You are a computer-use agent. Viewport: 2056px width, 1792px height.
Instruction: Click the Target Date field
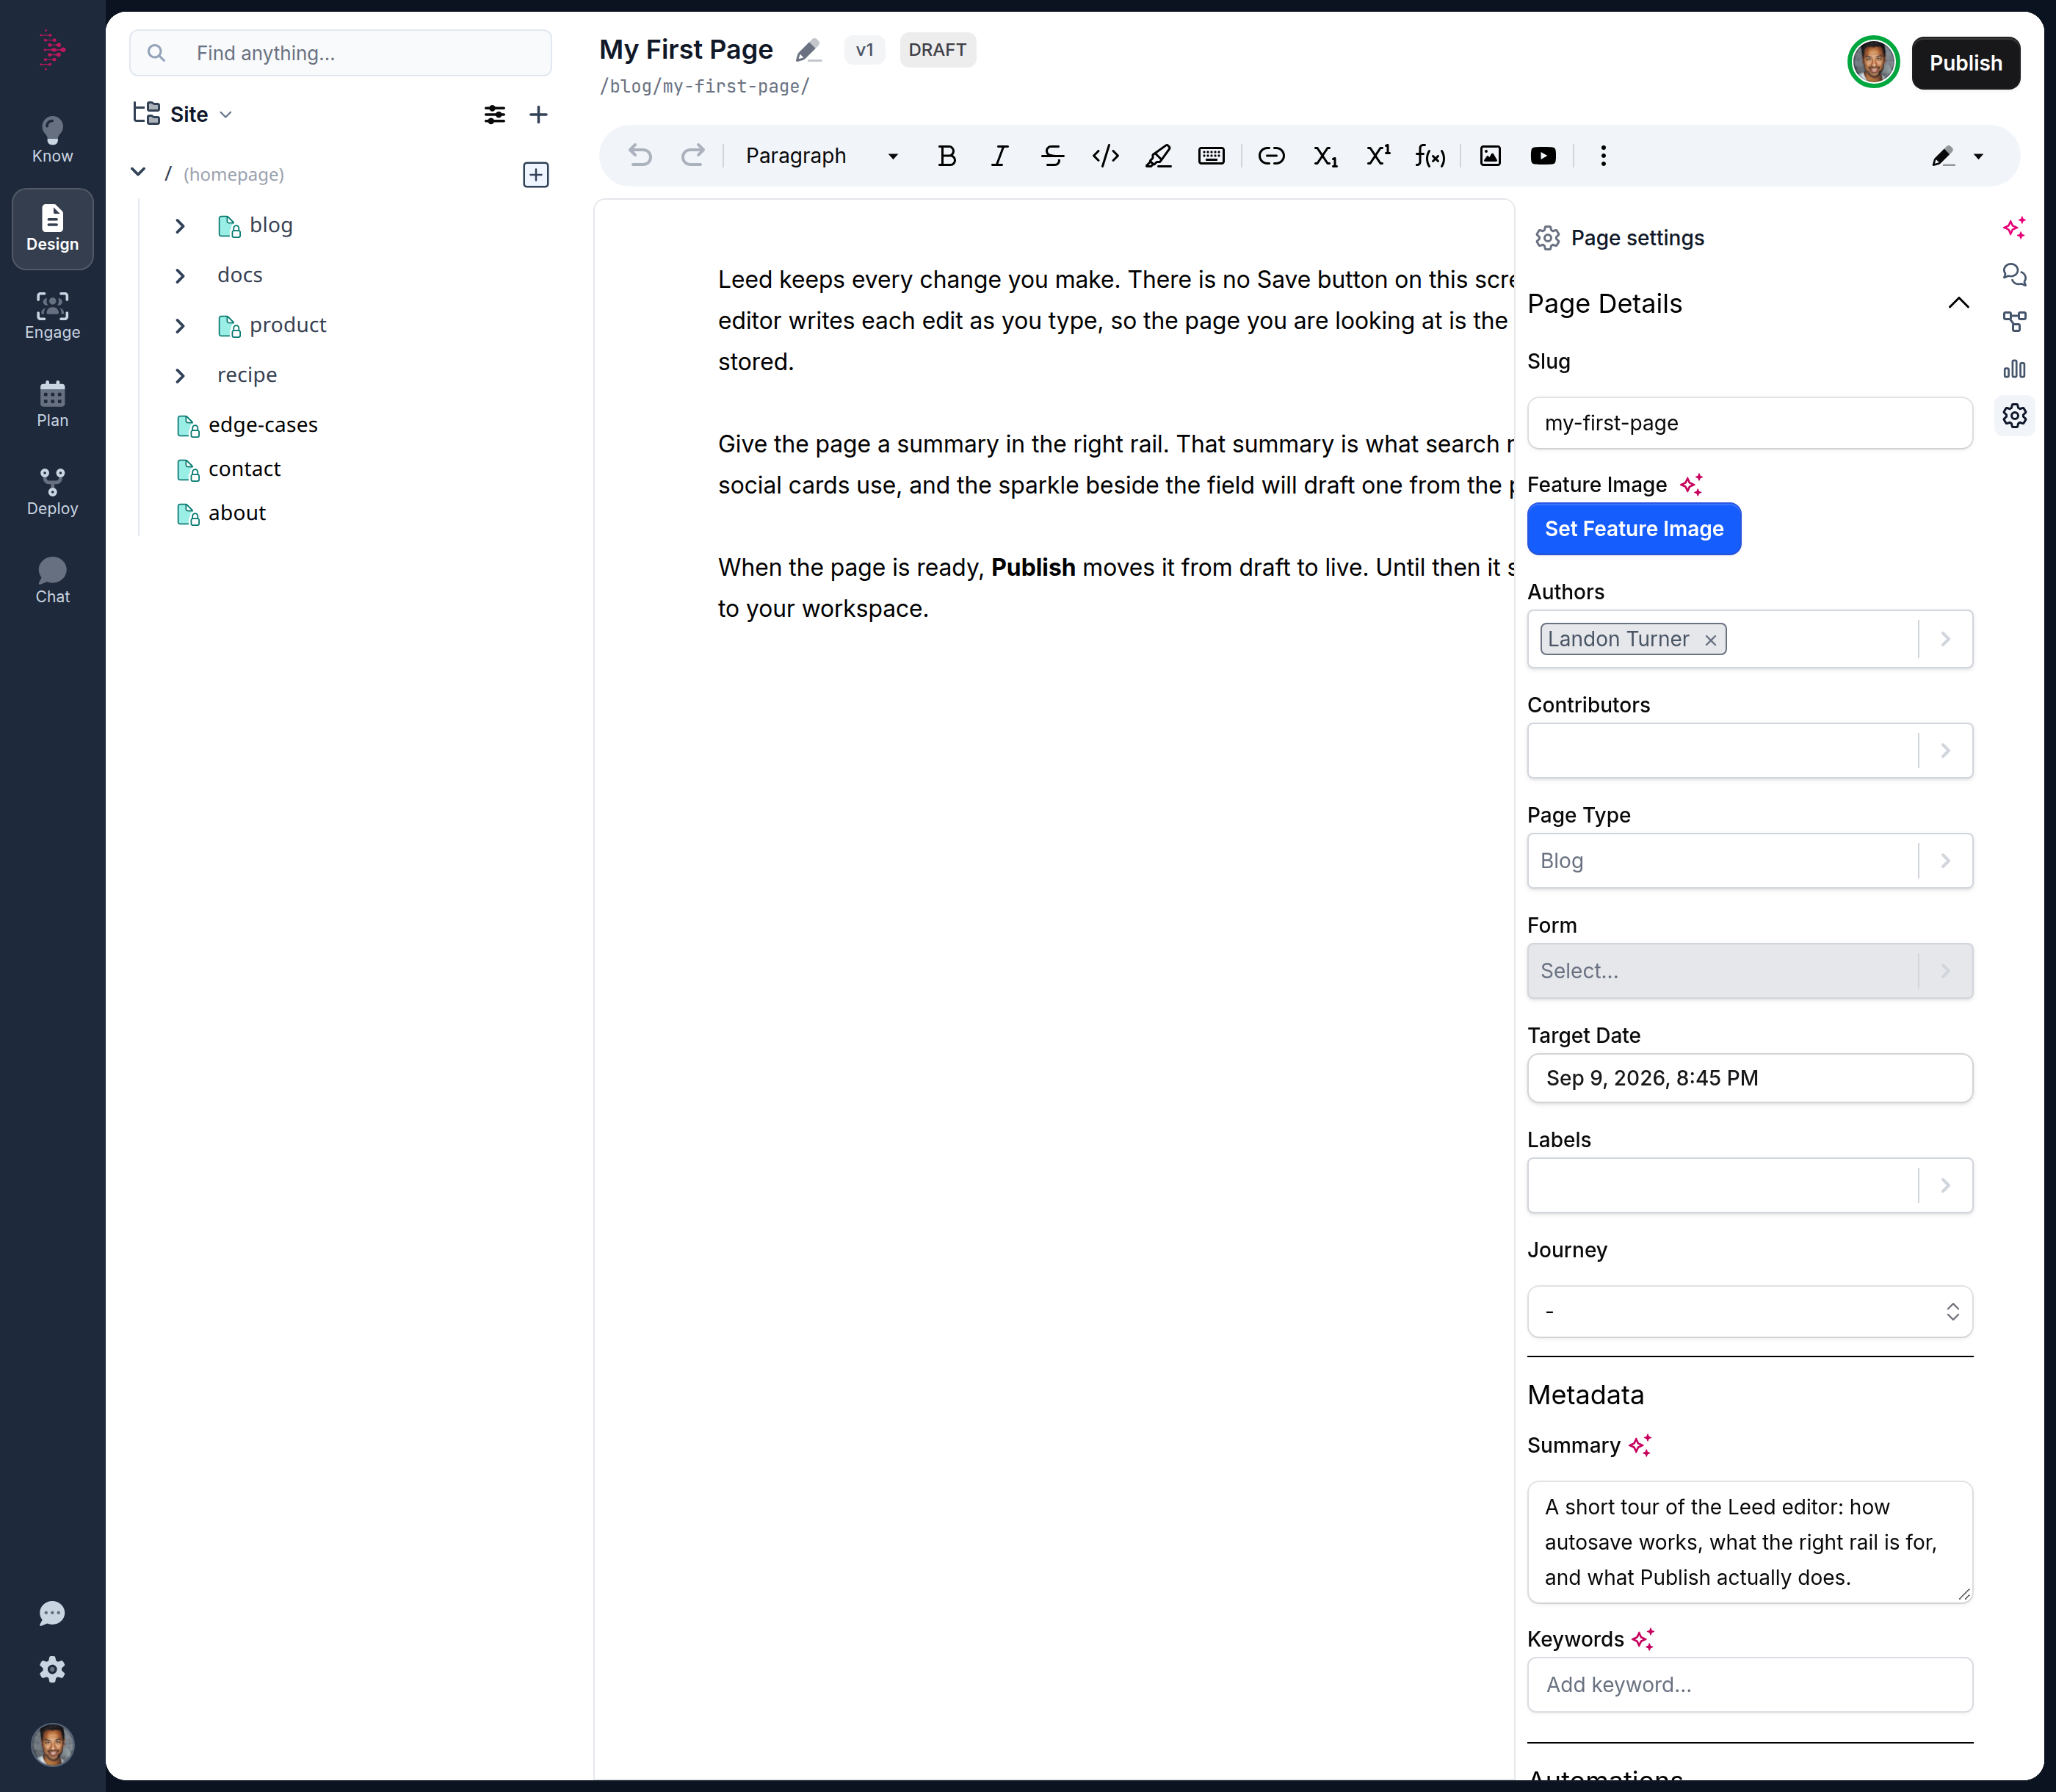[x=1750, y=1078]
